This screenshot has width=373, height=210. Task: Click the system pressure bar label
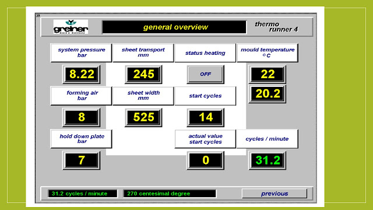[81, 52]
